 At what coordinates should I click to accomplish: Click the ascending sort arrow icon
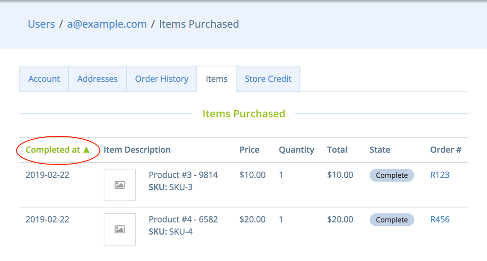tap(87, 150)
